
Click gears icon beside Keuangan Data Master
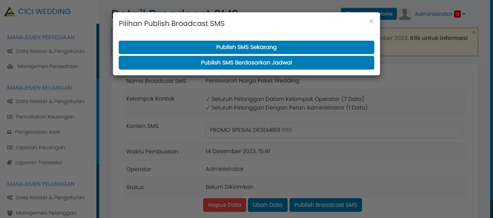pos(10,101)
